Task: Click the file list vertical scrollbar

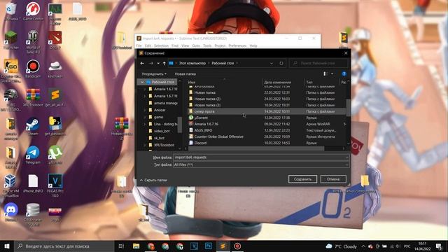Action: click(x=349, y=107)
